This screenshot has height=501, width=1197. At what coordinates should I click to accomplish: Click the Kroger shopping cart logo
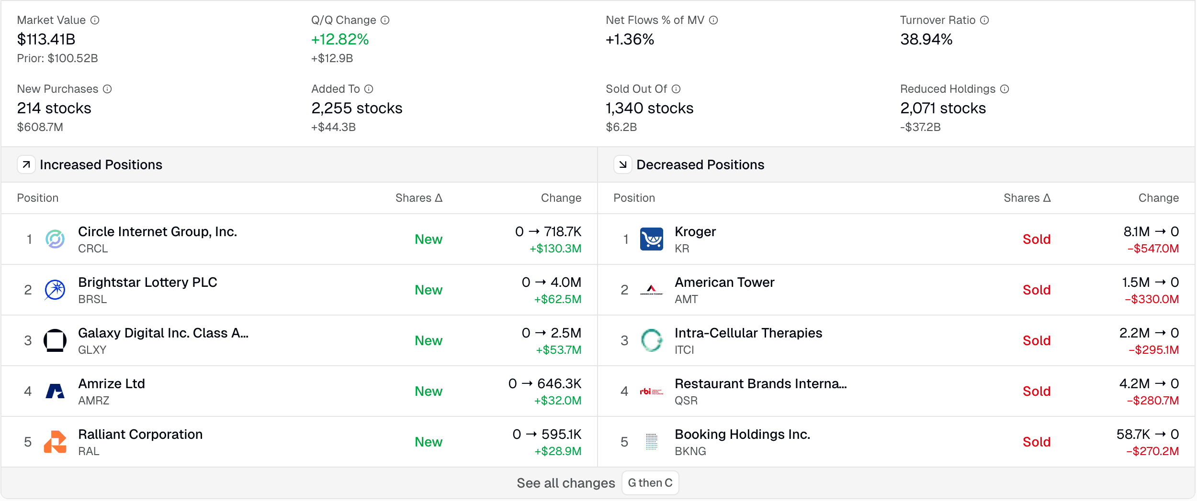(652, 239)
